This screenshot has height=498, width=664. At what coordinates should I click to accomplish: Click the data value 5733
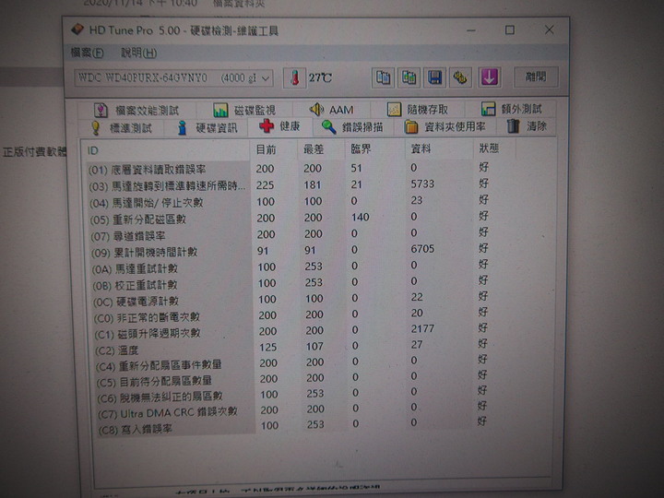422,184
